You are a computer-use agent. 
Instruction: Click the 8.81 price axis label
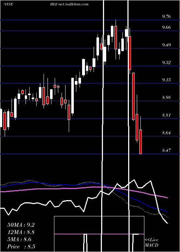click(166, 115)
